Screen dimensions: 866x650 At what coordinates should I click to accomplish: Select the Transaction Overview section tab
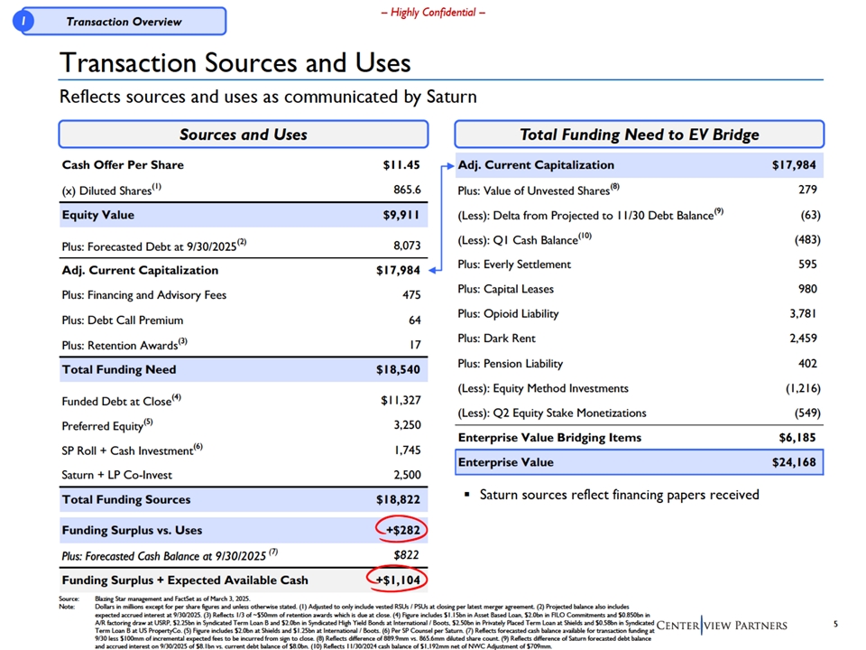point(124,22)
